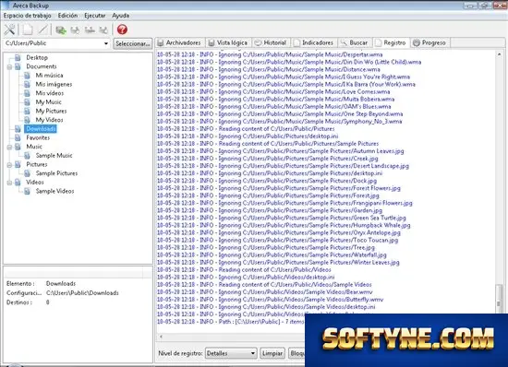Click the pencil edit toolbar icon
Image resolution: width=508 pixels, height=367 pixels.
[42, 30]
